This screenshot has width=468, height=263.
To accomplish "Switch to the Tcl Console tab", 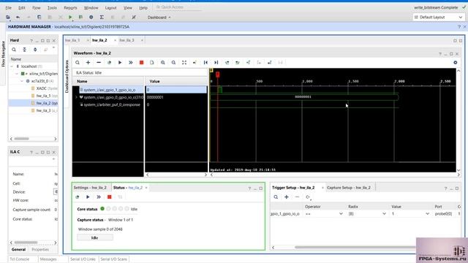I will [x=20, y=259].
